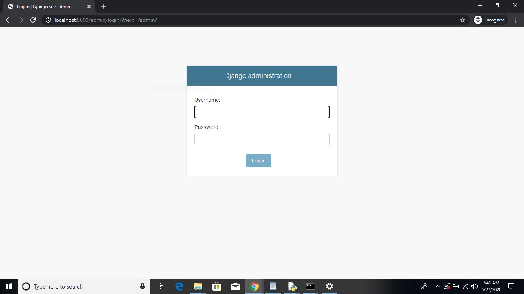This screenshot has width=524, height=294.
Task: Switch to Chrome in the taskbar
Action: pyautogui.click(x=254, y=286)
